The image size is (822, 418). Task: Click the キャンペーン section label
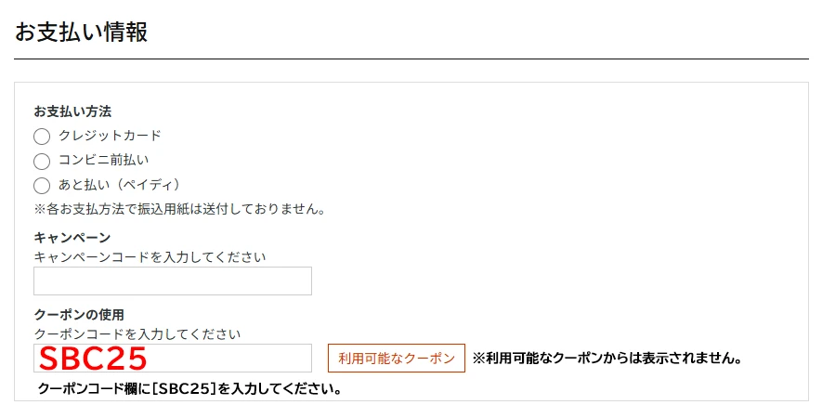[72, 238]
